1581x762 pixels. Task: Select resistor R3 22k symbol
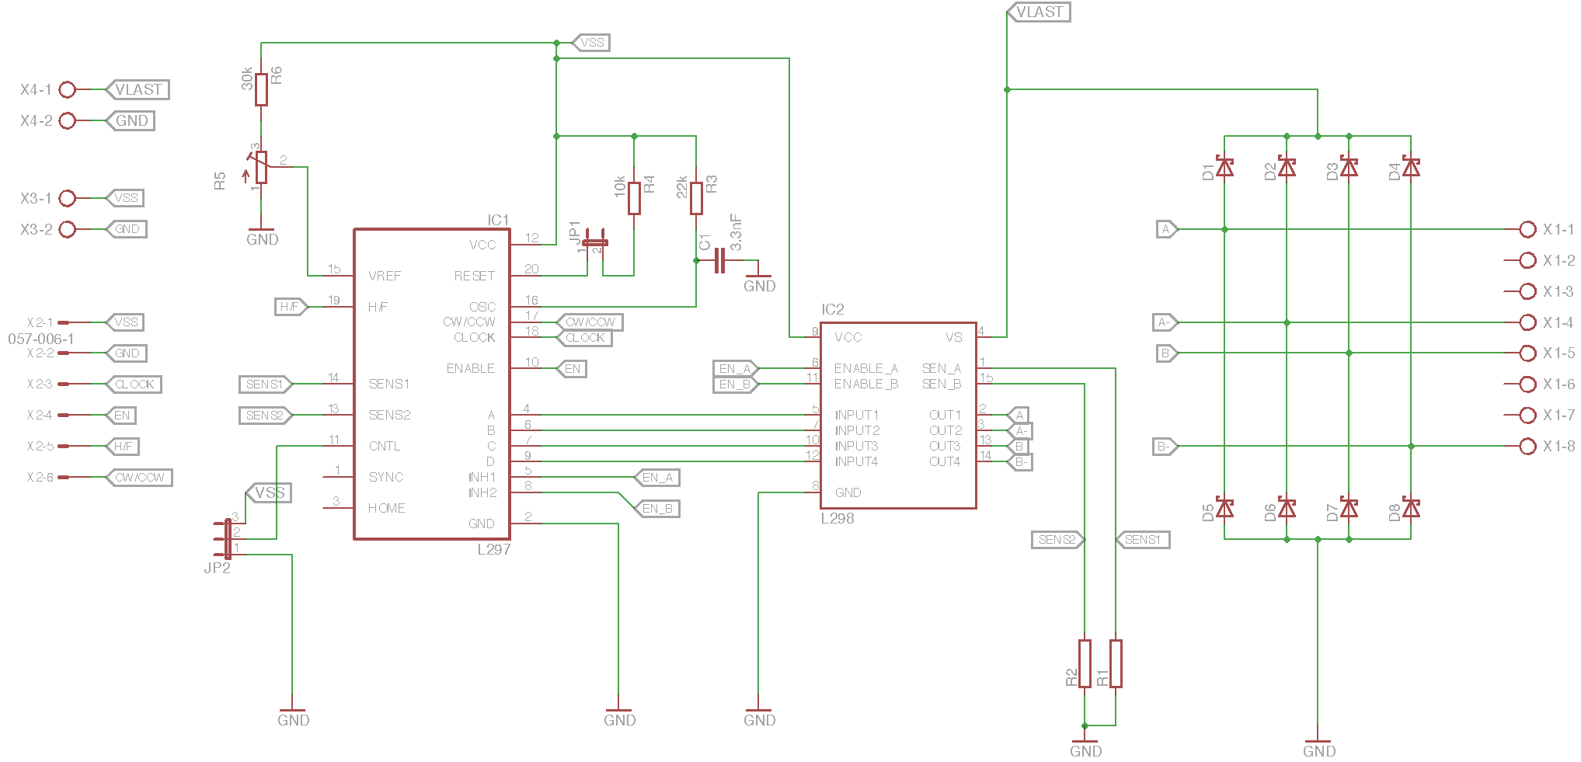pyautogui.click(x=696, y=197)
